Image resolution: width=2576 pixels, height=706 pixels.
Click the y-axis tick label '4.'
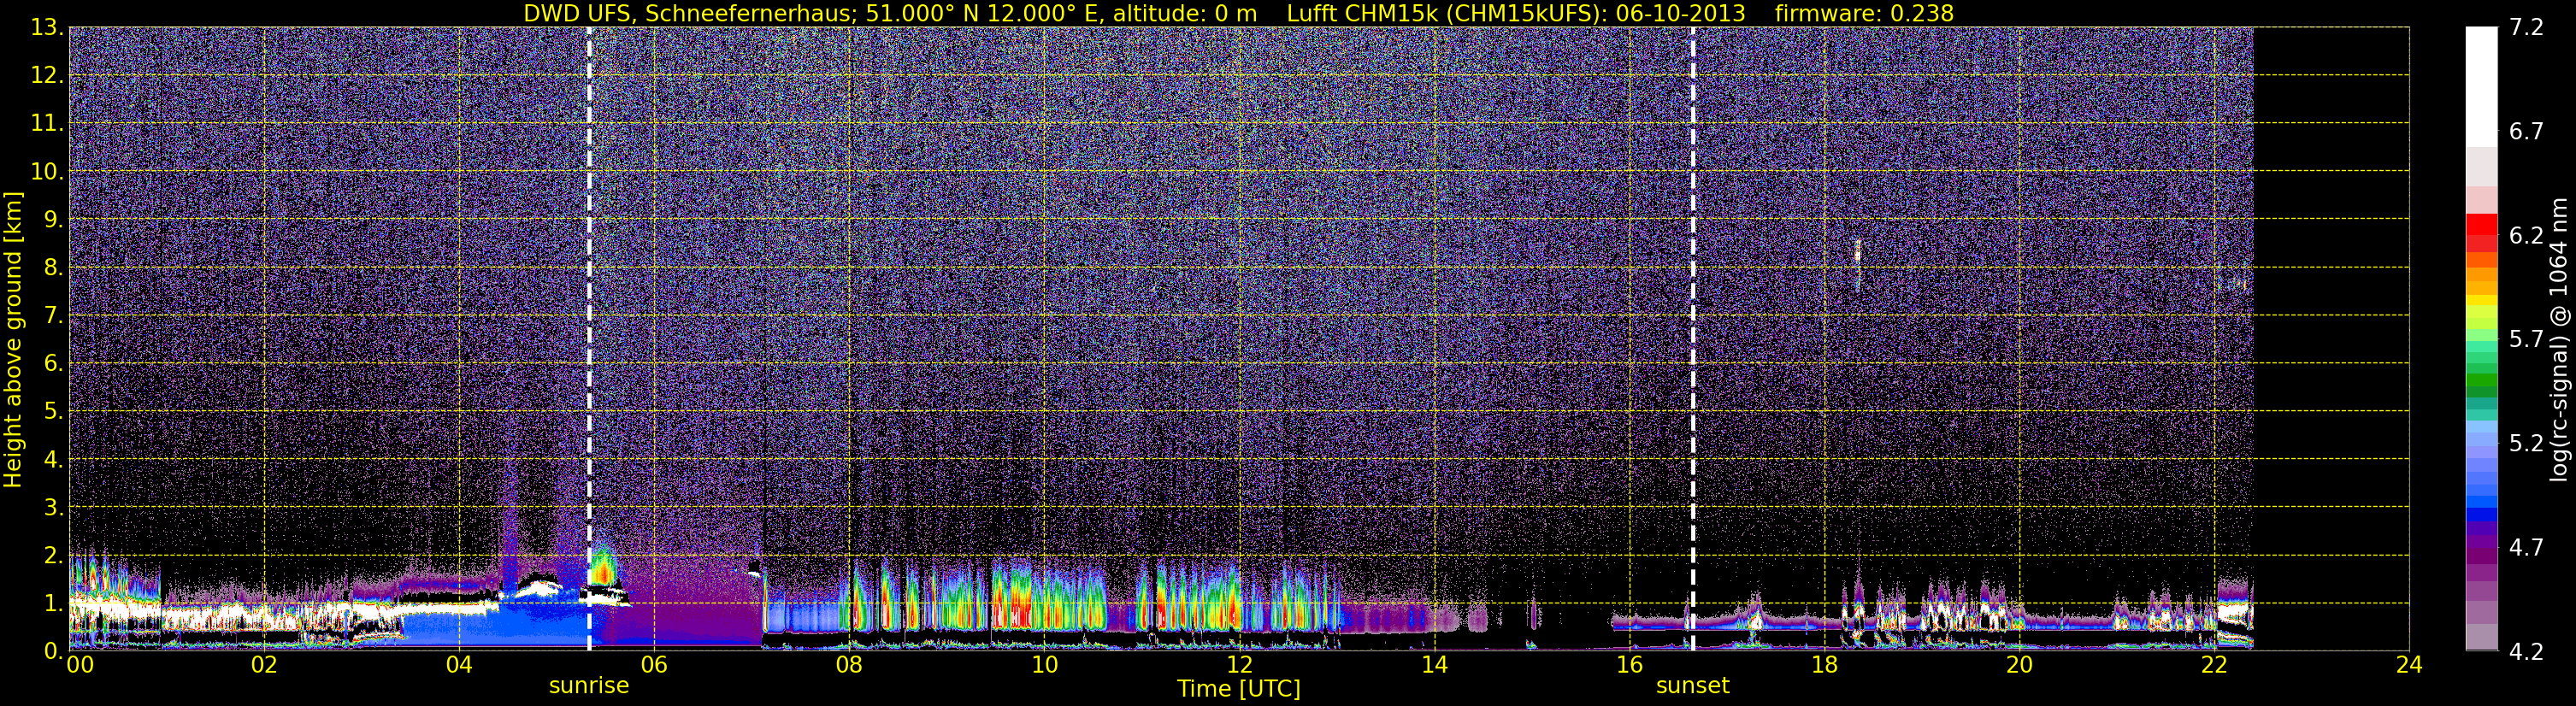point(53,460)
